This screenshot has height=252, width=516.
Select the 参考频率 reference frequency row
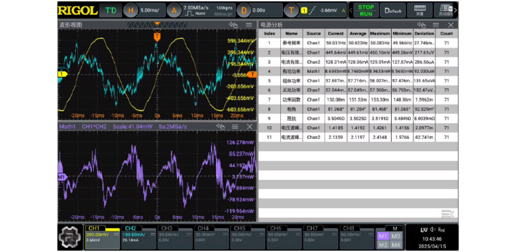tap(358, 43)
